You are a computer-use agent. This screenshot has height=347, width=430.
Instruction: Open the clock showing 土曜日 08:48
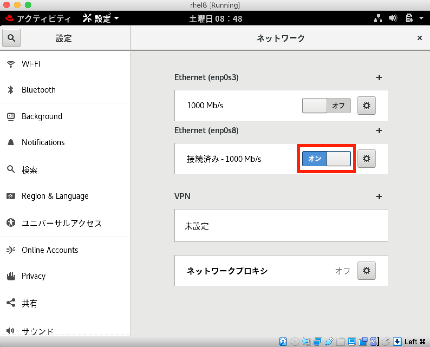pyautogui.click(x=216, y=18)
